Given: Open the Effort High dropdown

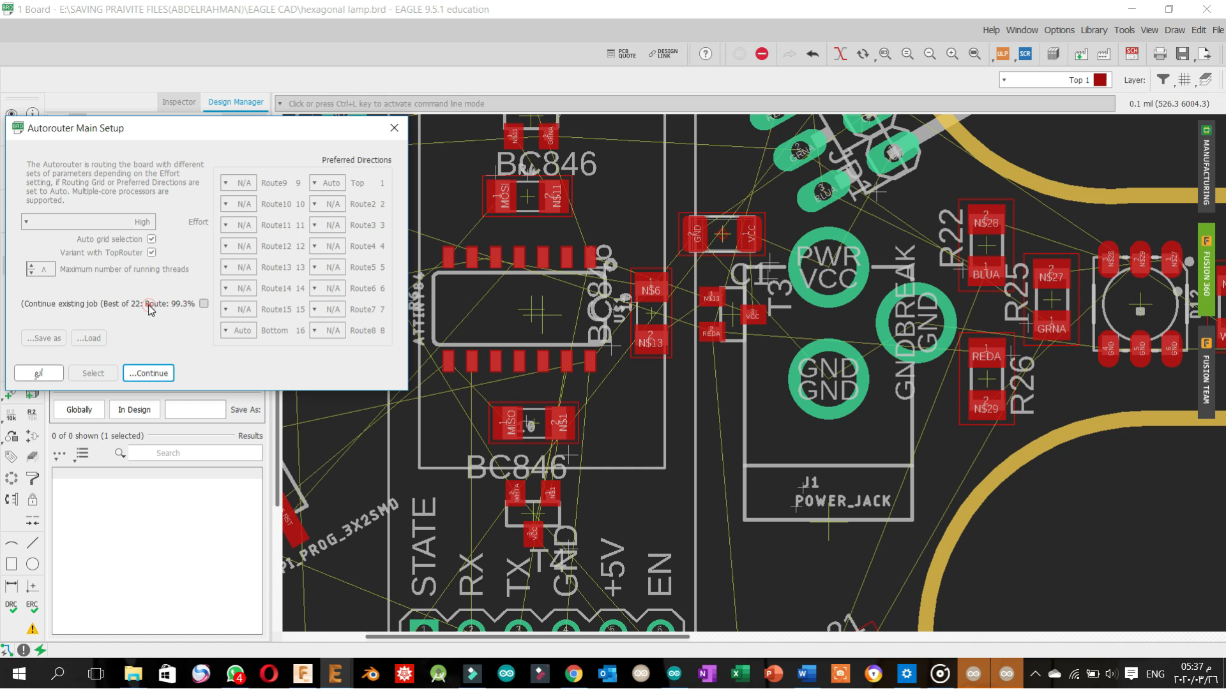Looking at the screenshot, I should pyautogui.click(x=88, y=221).
